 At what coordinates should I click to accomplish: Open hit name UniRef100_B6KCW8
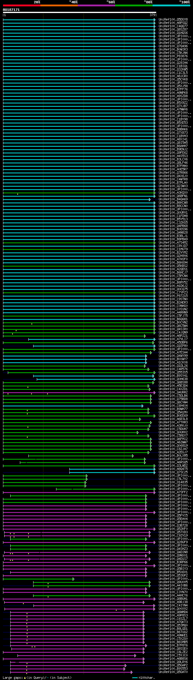click(x=173, y=203)
